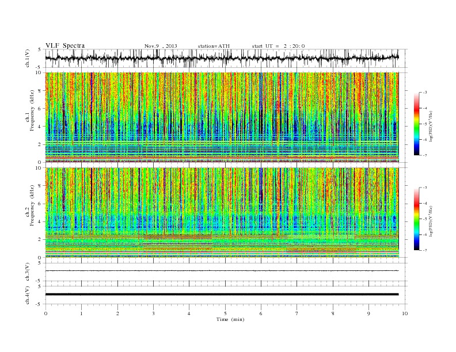Viewport: 456px width, 352px height.
Task: Click the '-7' value on ch.2 color bar
Action: click(x=425, y=250)
